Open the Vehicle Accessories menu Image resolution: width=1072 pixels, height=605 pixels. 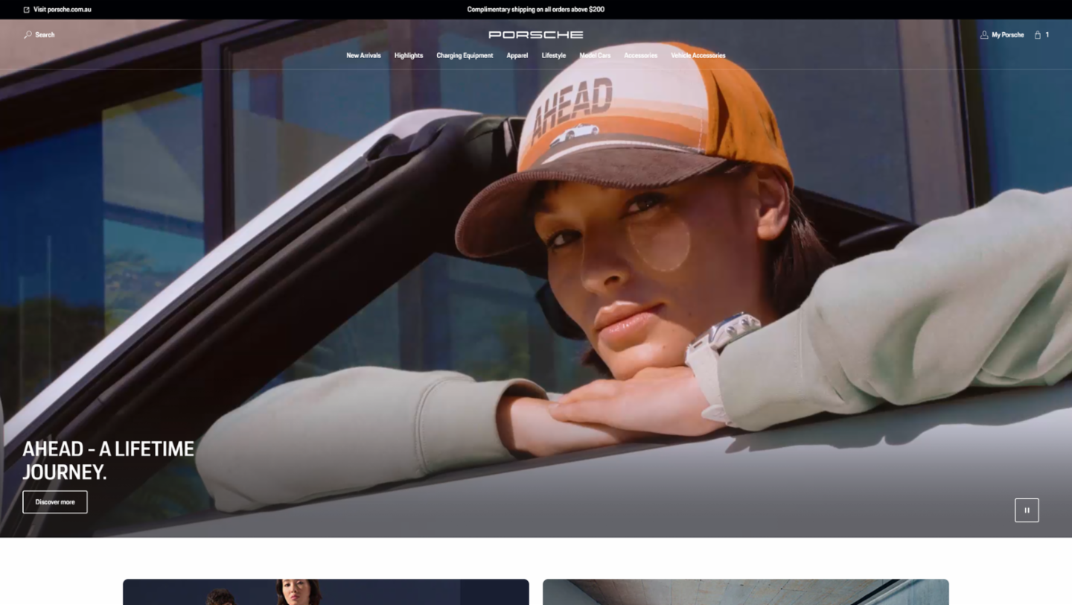pos(698,56)
